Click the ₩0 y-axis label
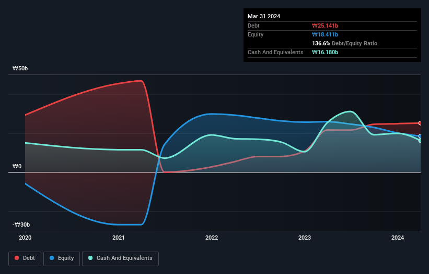Viewport: 429px width, 274px height. click(x=17, y=166)
